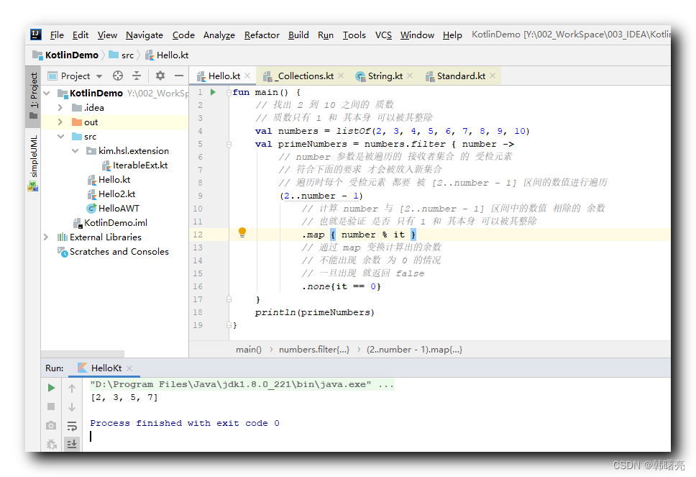This screenshot has height=477, width=696.
Task: Open Project panel settings gear icon
Action: tap(160, 75)
